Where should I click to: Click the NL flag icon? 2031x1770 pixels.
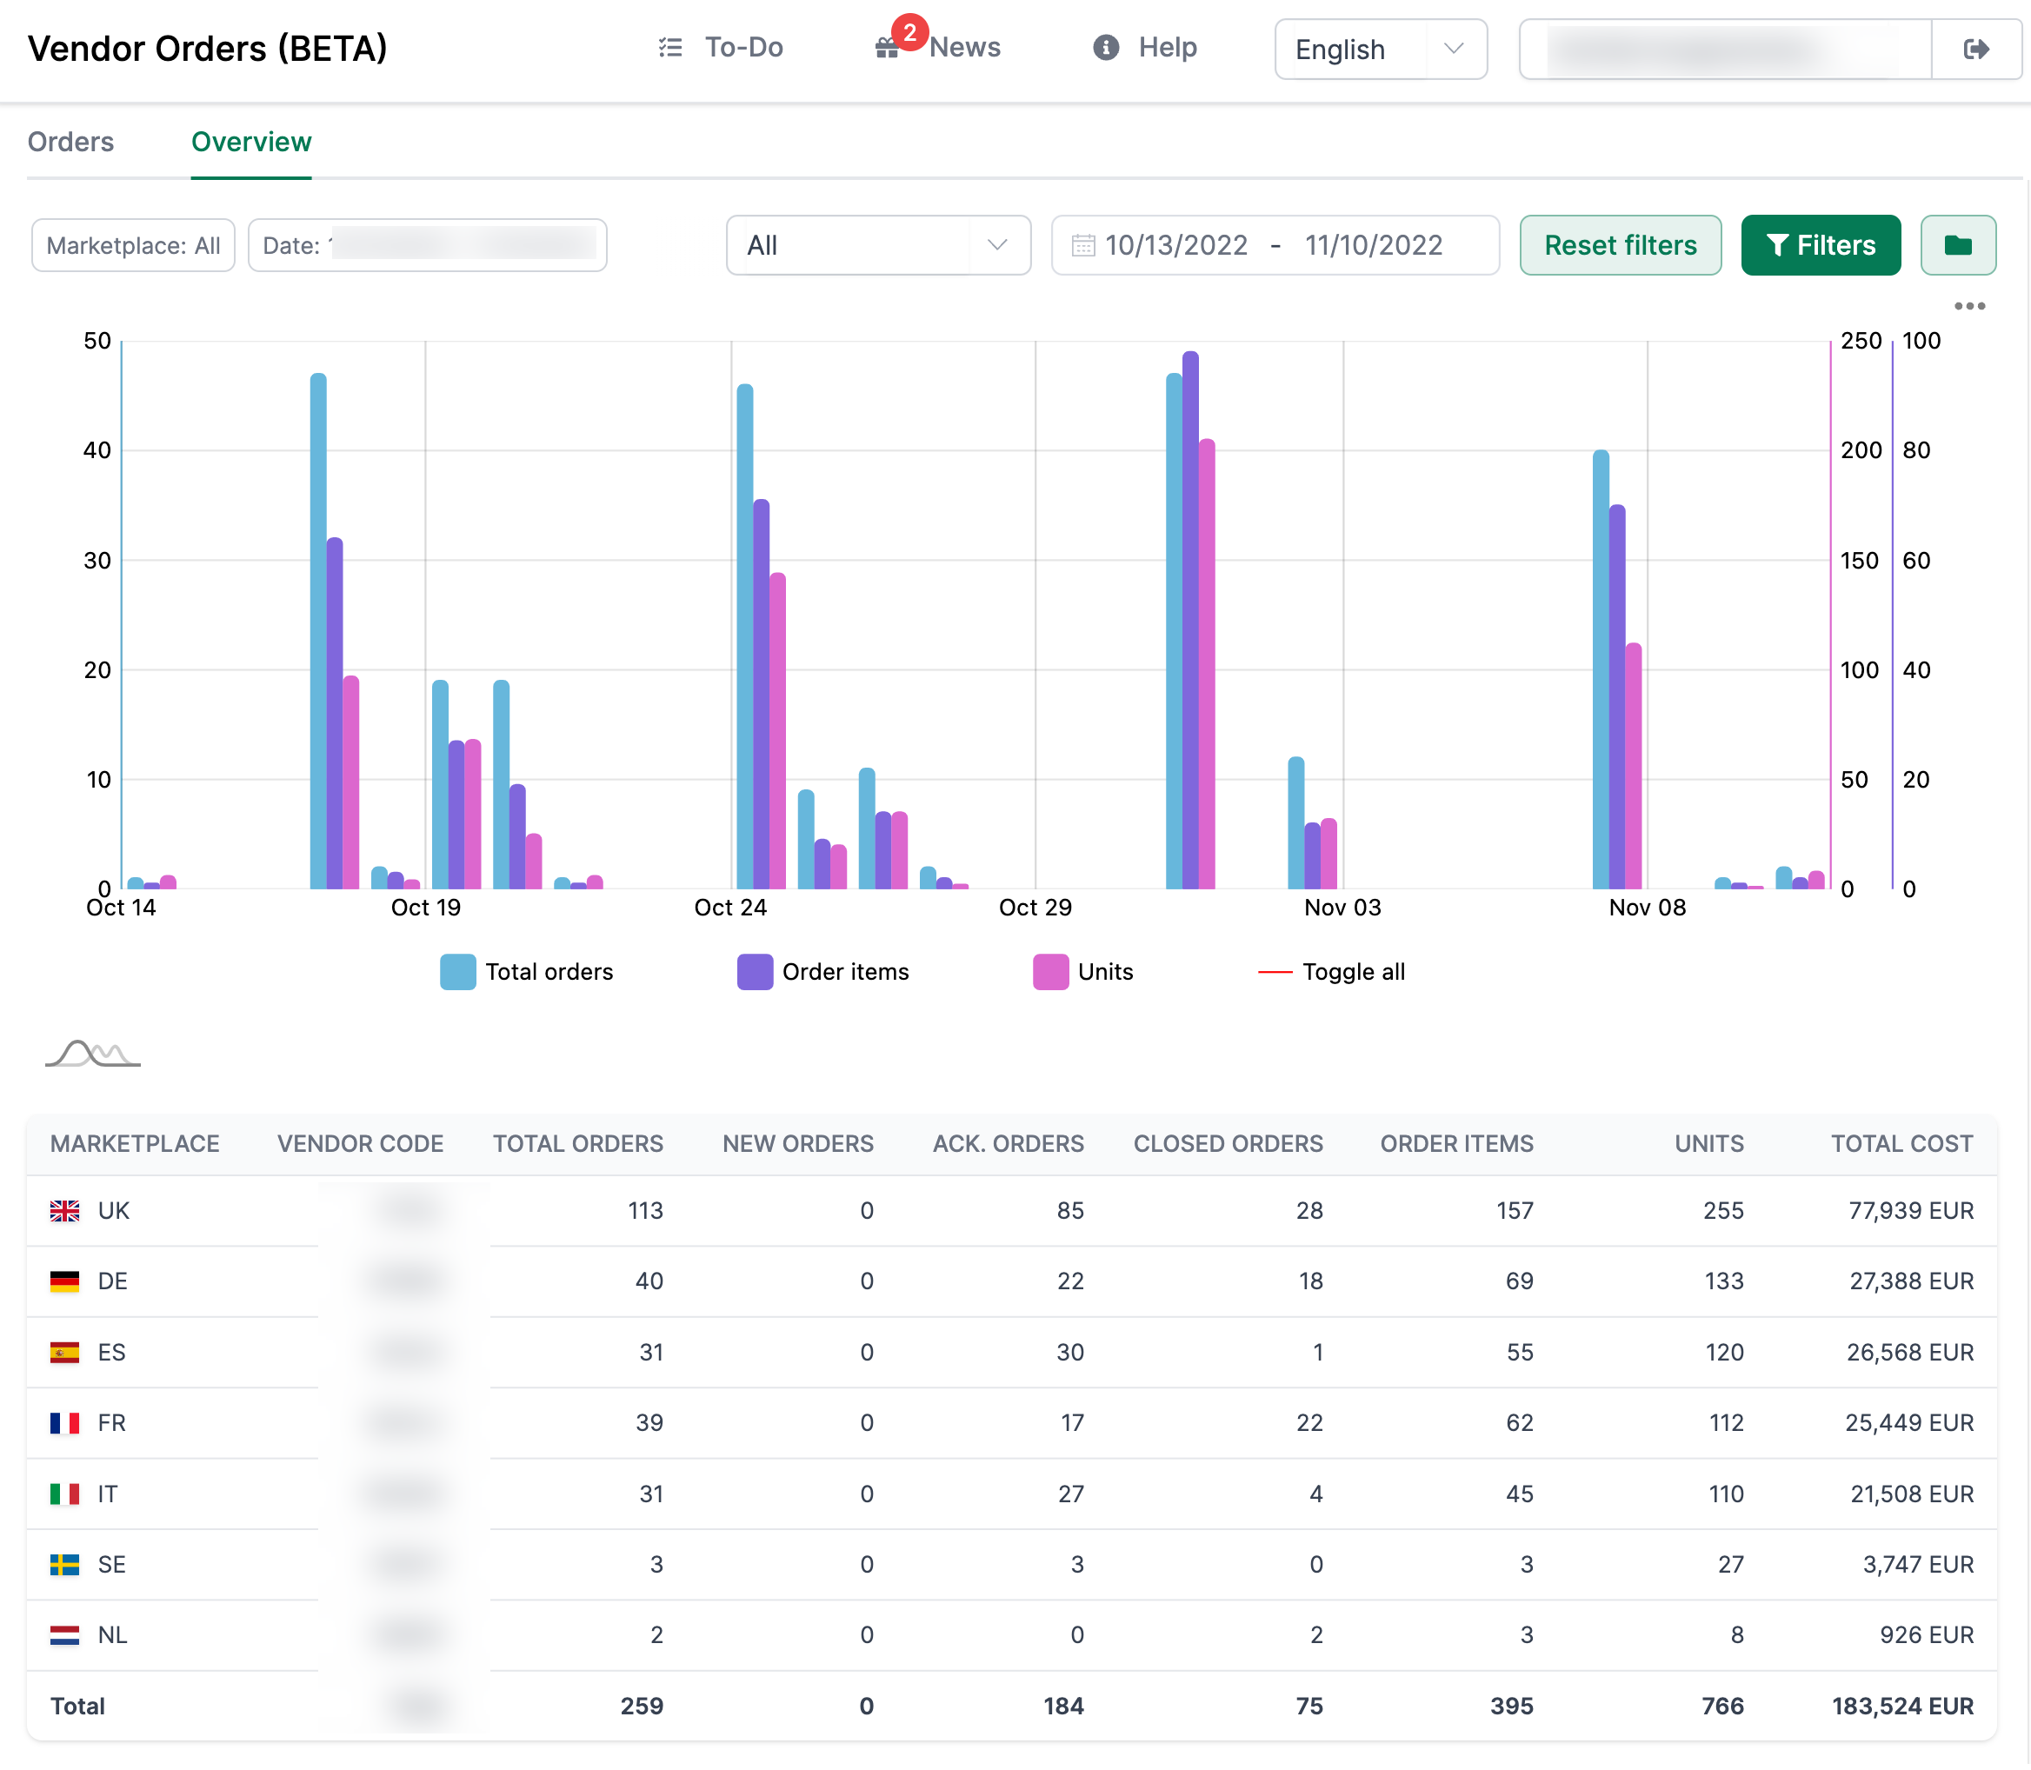pyautogui.click(x=64, y=1635)
